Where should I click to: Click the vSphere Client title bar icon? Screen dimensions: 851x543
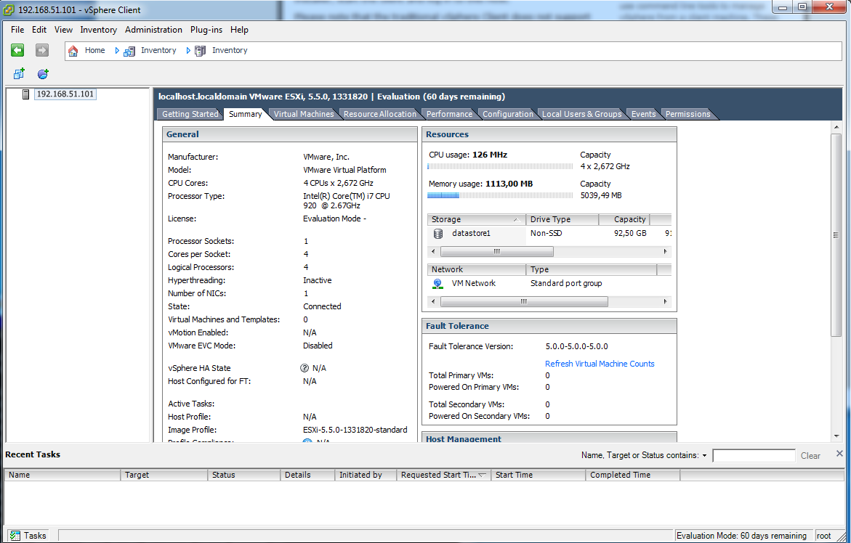point(8,9)
